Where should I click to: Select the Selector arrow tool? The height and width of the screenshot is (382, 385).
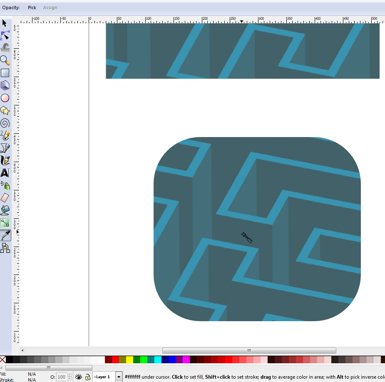click(5, 23)
